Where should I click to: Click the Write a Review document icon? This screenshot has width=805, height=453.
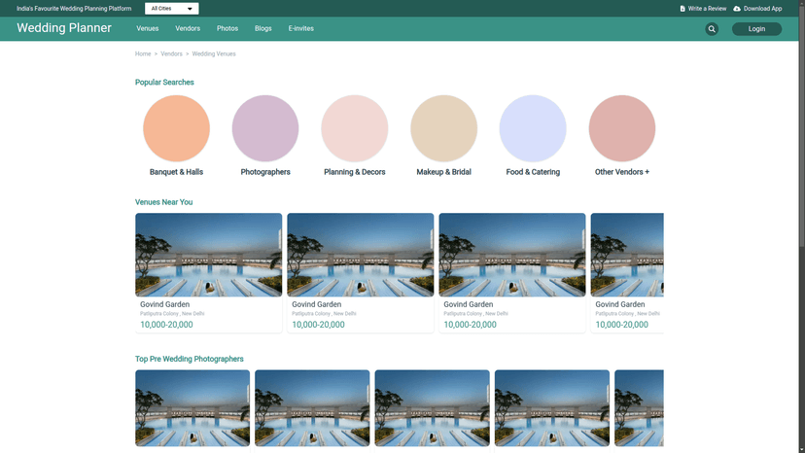tap(682, 9)
